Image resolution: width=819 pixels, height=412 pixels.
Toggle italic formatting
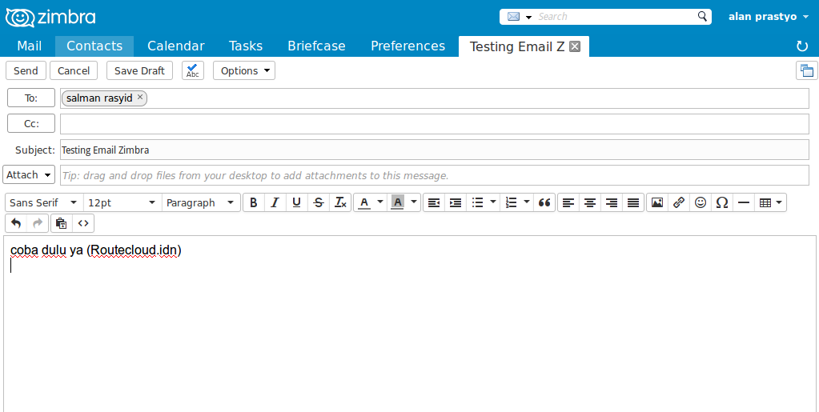(x=275, y=202)
